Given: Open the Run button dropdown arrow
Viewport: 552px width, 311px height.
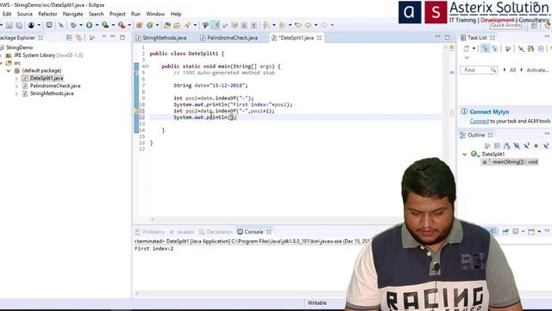Looking at the screenshot, I should point(97,25).
